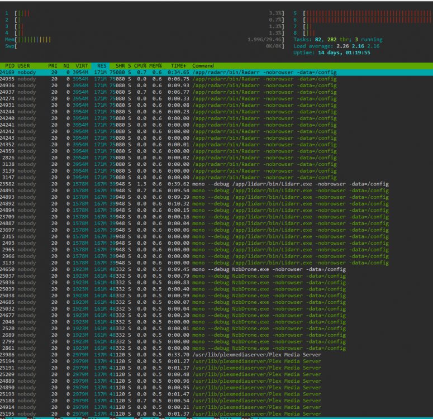Select Plex thread row PID 25209
This screenshot has height=419, width=433.
217,374
